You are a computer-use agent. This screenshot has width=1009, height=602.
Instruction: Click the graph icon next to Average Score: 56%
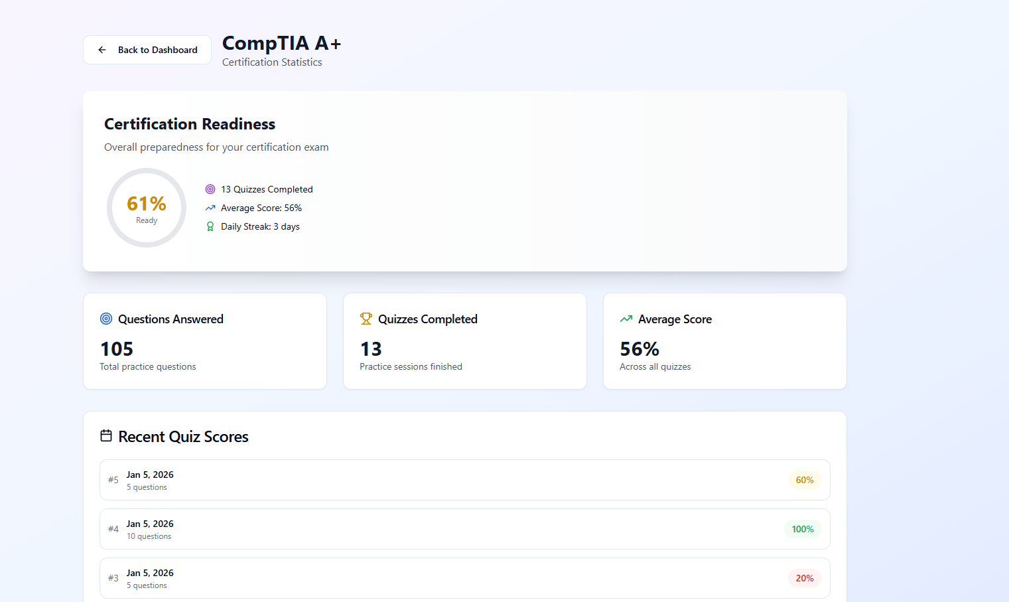tap(209, 208)
